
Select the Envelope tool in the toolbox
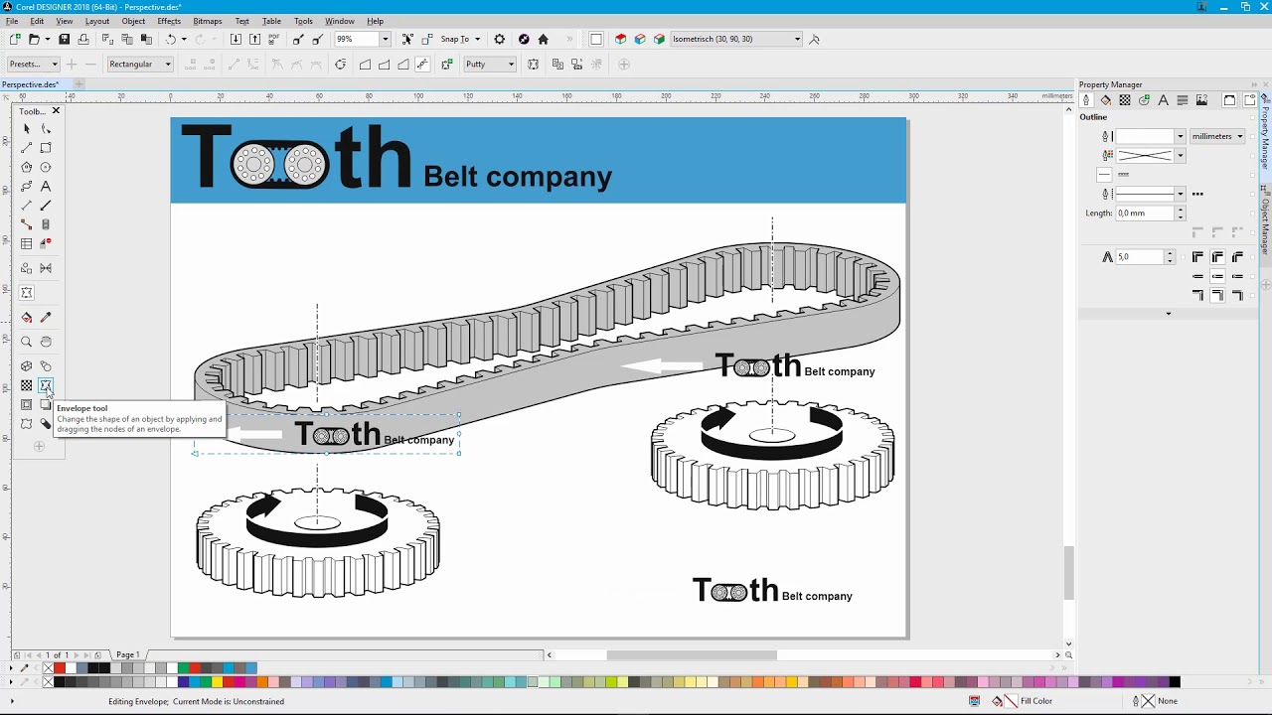click(x=46, y=385)
